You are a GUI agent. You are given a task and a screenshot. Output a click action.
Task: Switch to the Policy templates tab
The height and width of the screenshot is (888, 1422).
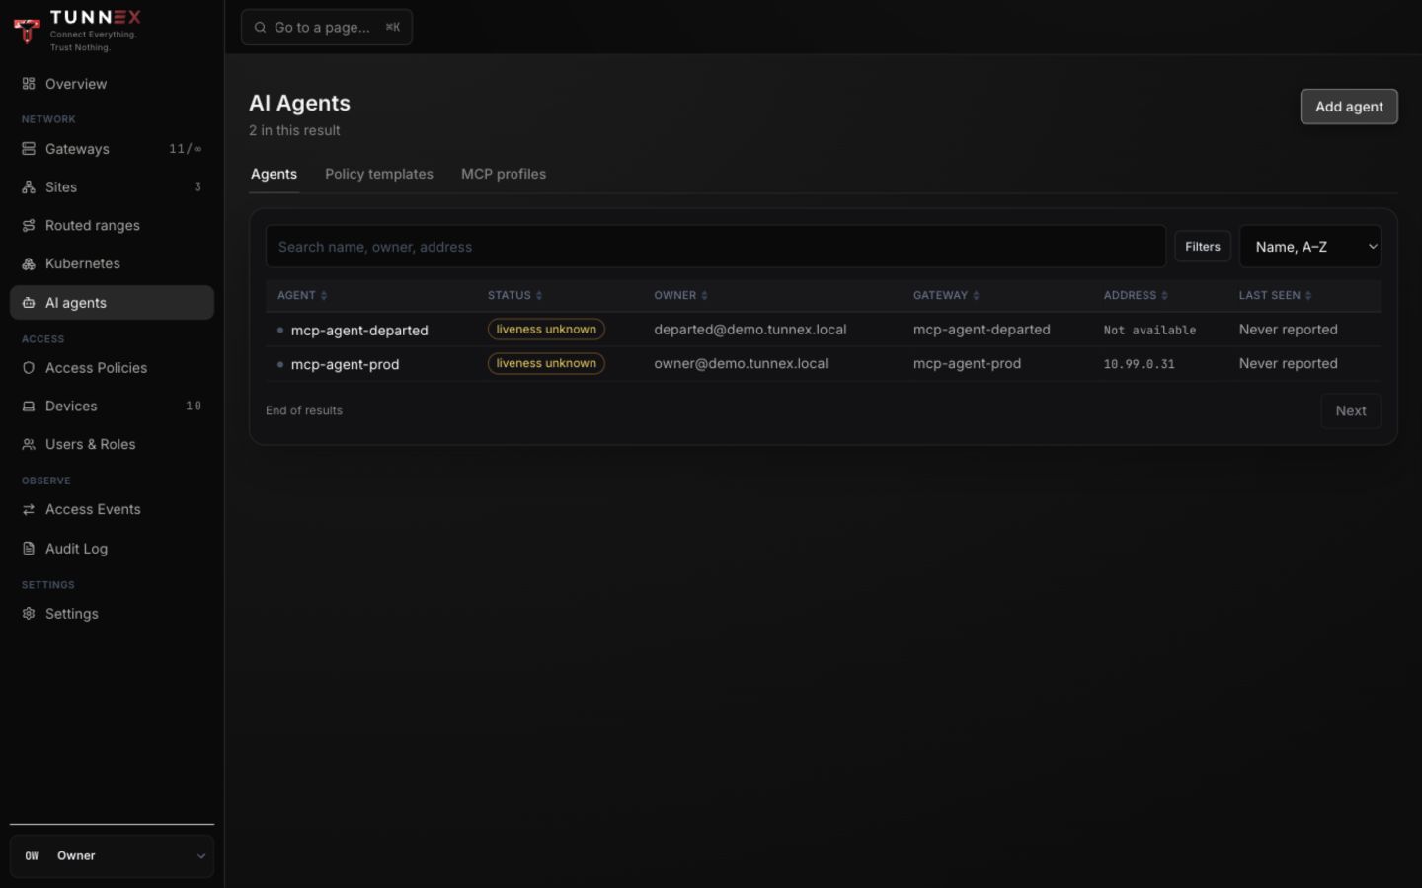pyautogui.click(x=379, y=174)
